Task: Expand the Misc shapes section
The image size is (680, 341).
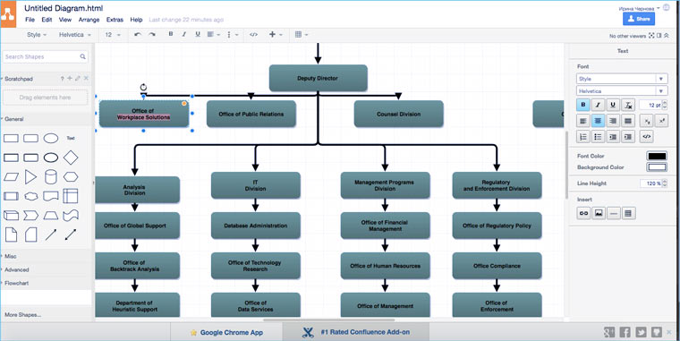Action: coord(11,256)
